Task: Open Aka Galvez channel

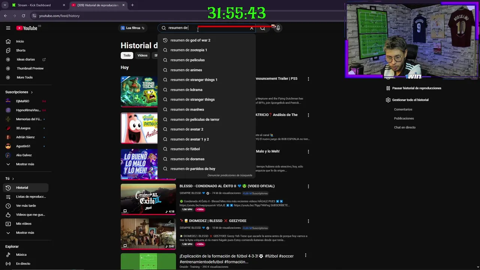Action: click(25, 155)
